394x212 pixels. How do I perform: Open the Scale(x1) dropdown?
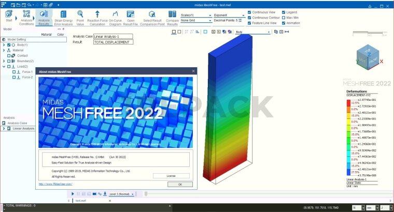tap(196, 15)
